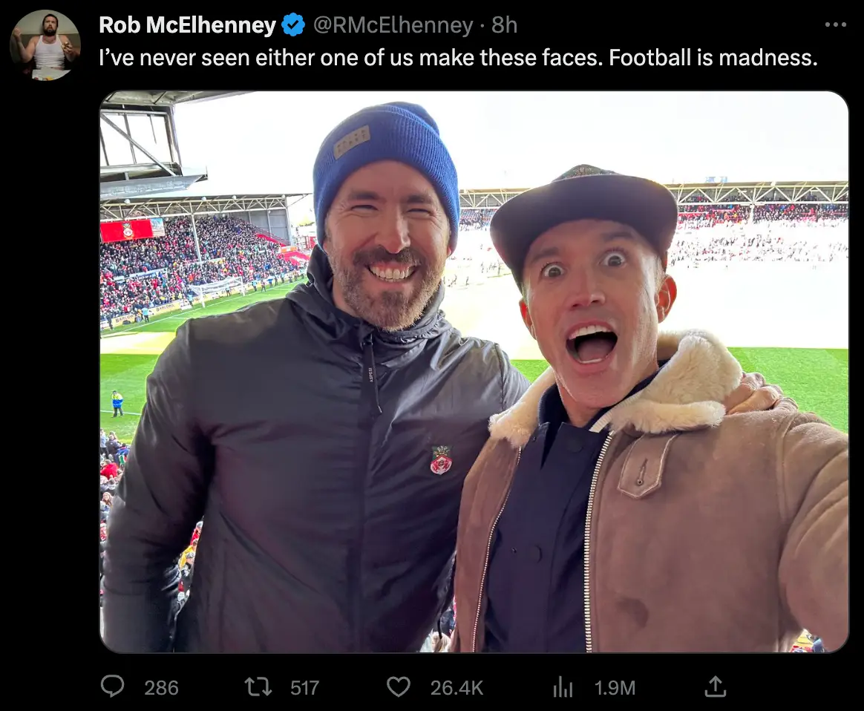Click the 286 replies count
This screenshot has width=864, height=711.
[161, 688]
